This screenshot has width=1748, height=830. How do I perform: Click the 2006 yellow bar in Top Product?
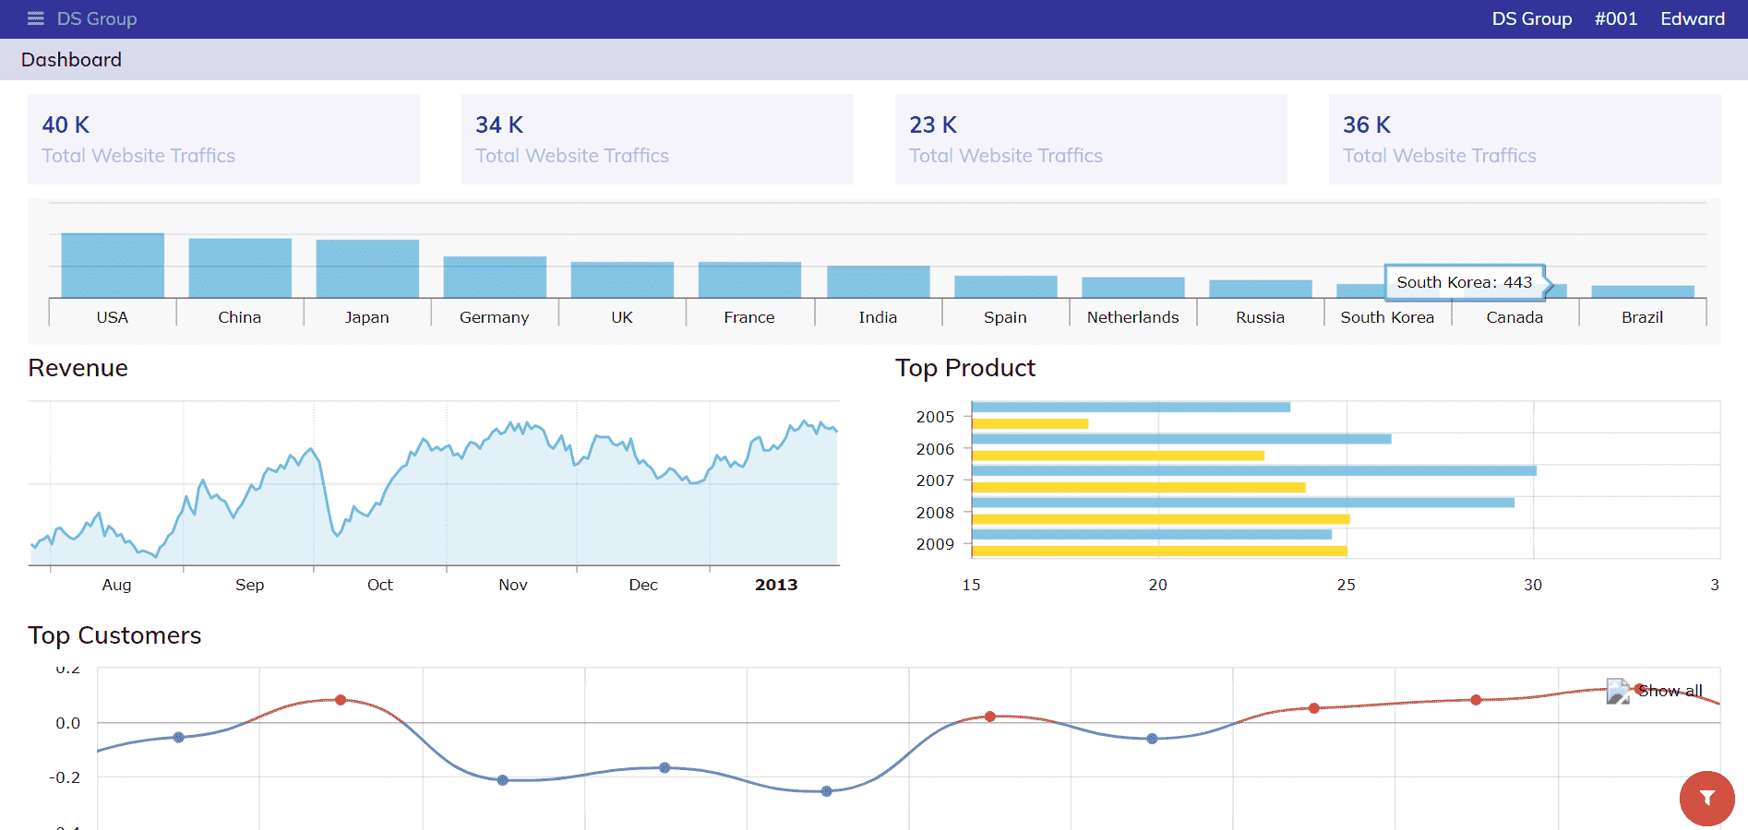1118,456
